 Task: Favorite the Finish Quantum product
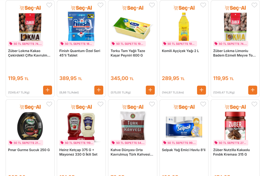pos(100,5)
